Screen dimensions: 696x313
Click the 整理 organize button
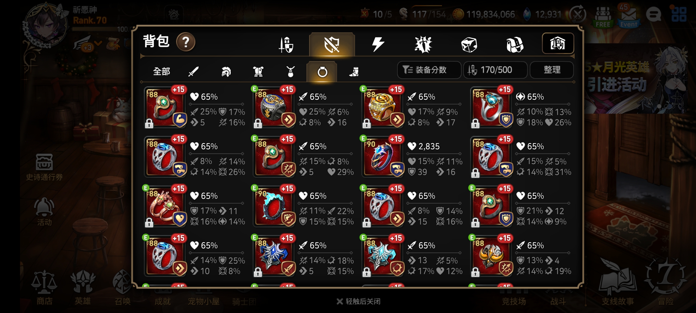[x=552, y=70]
